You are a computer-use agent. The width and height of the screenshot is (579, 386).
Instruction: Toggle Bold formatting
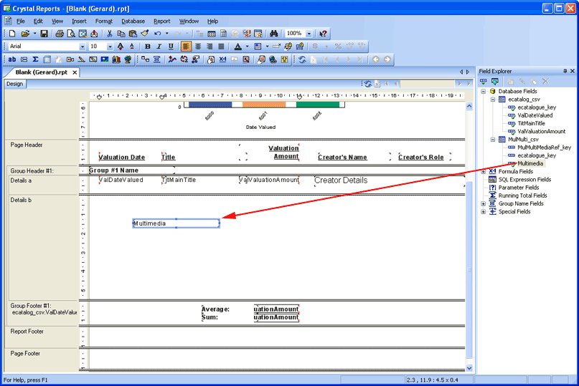coord(148,47)
